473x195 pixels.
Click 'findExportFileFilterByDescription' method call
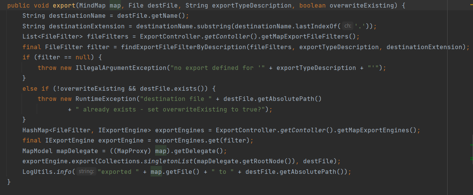pos(184,47)
